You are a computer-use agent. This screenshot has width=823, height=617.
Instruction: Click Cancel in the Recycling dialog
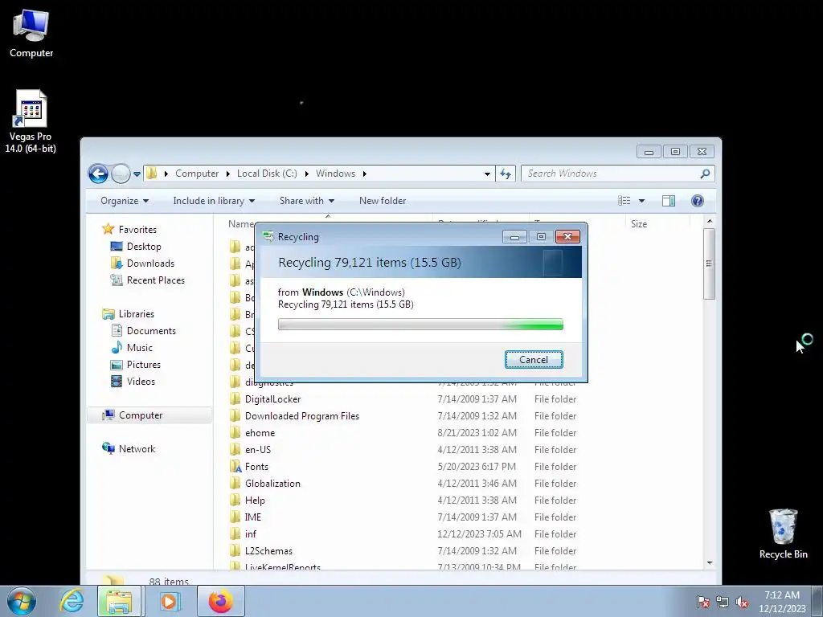click(534, 359)
